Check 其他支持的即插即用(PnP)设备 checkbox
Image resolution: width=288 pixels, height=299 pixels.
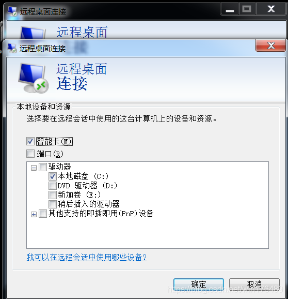point(43,214)
